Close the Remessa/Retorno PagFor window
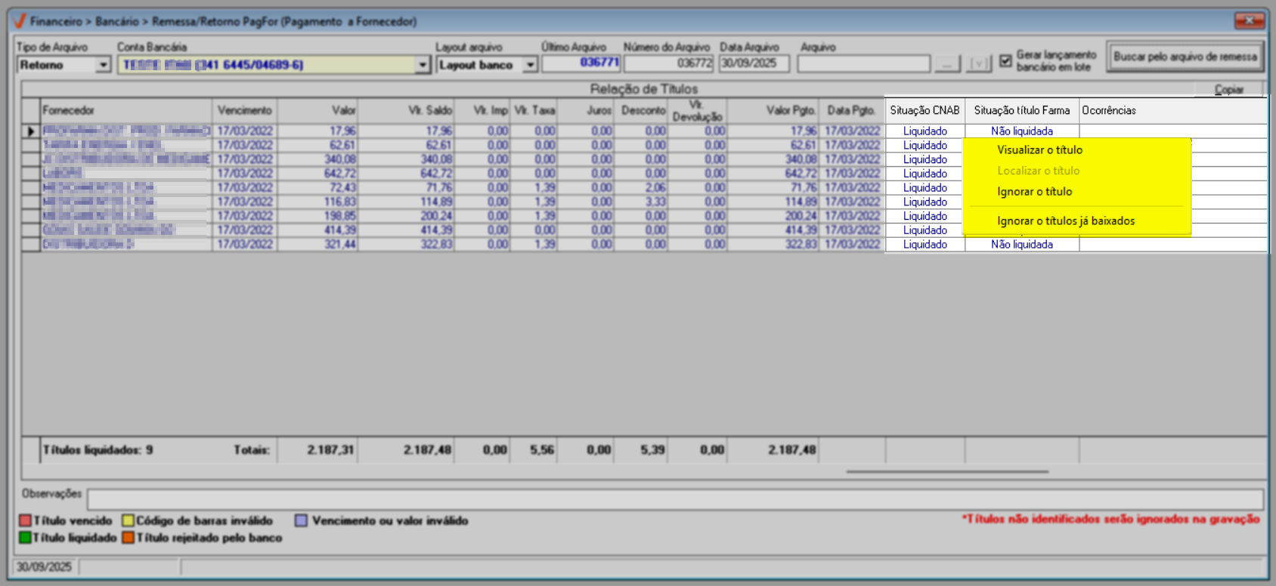1276x586 pixels. pyautogui.click(x=1249, y=20)
